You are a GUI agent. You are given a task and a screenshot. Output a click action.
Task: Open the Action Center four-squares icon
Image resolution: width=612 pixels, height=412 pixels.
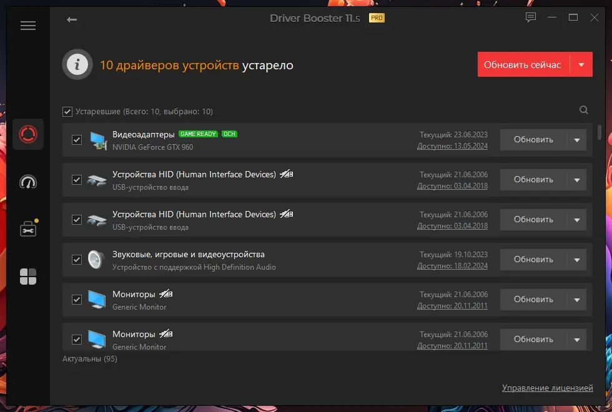28,277
